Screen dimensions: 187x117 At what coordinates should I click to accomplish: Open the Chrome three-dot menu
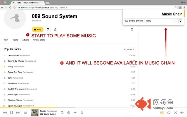(x=184, y=7)
